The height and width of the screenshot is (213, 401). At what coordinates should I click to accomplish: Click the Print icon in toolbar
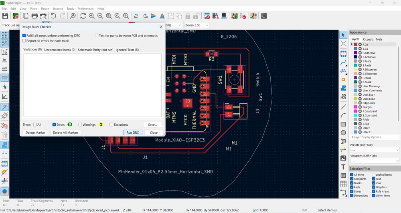pos(34,16)
